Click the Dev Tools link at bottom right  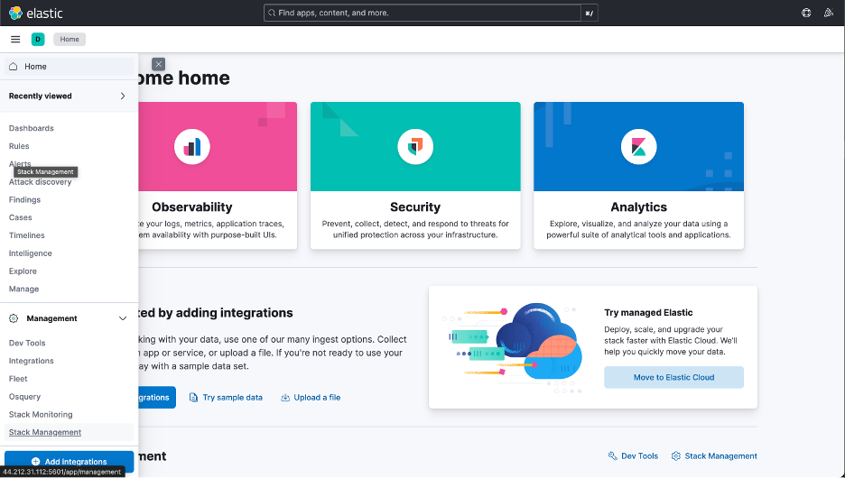(640, 456)
